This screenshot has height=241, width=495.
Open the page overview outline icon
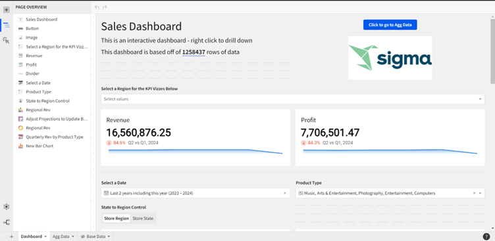(x=7, y=25)
